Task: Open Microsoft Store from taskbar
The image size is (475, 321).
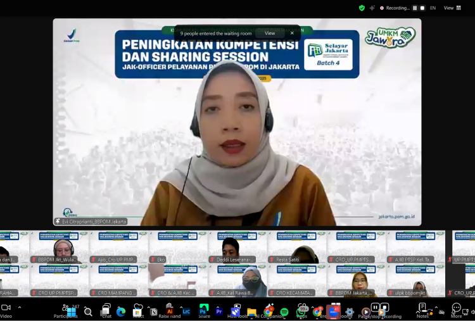Action: click(x=137, y=312)
